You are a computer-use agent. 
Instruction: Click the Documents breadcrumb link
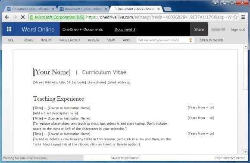[x=93, y=29]
